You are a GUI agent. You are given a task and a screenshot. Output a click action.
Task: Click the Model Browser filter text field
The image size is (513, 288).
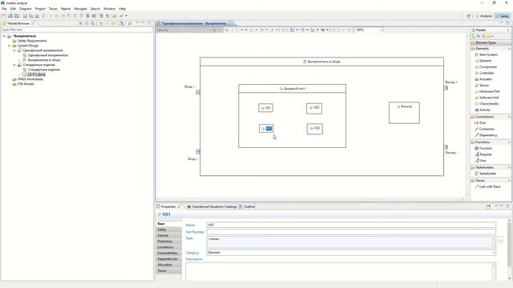[x=77, y=30]
